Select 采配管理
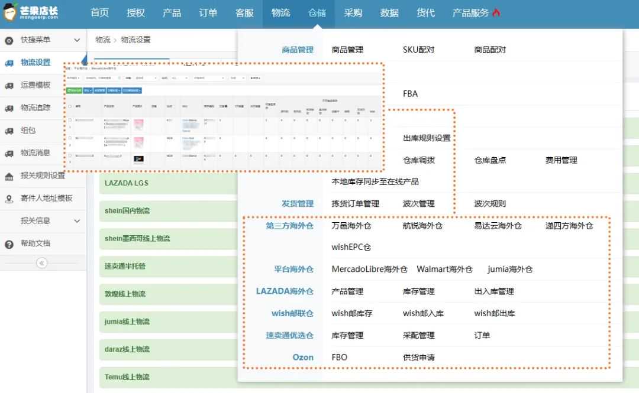The width and height of the screenshot is (639, 393). 418,336
